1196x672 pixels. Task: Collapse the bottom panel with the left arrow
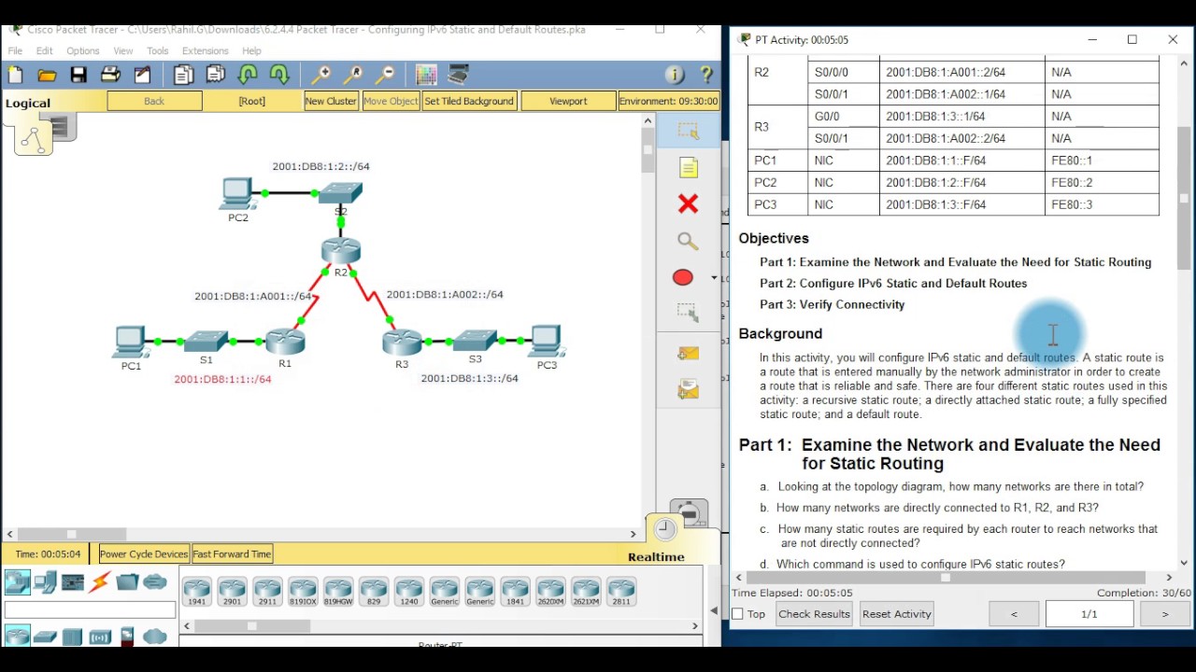(714, 611)
